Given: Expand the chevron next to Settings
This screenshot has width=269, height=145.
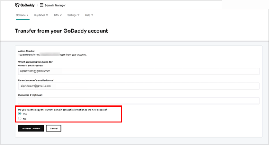Looking at the screenshot, I should [x=78, y=15].
